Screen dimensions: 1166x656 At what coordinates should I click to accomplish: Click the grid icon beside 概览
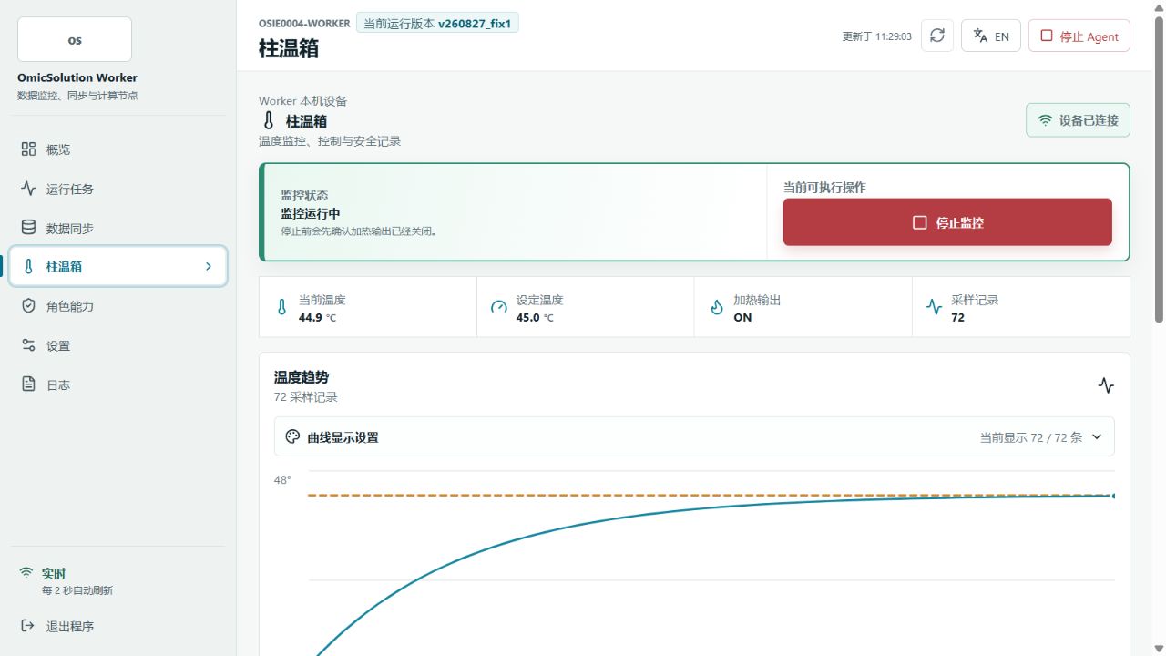(x=28, y=149)
